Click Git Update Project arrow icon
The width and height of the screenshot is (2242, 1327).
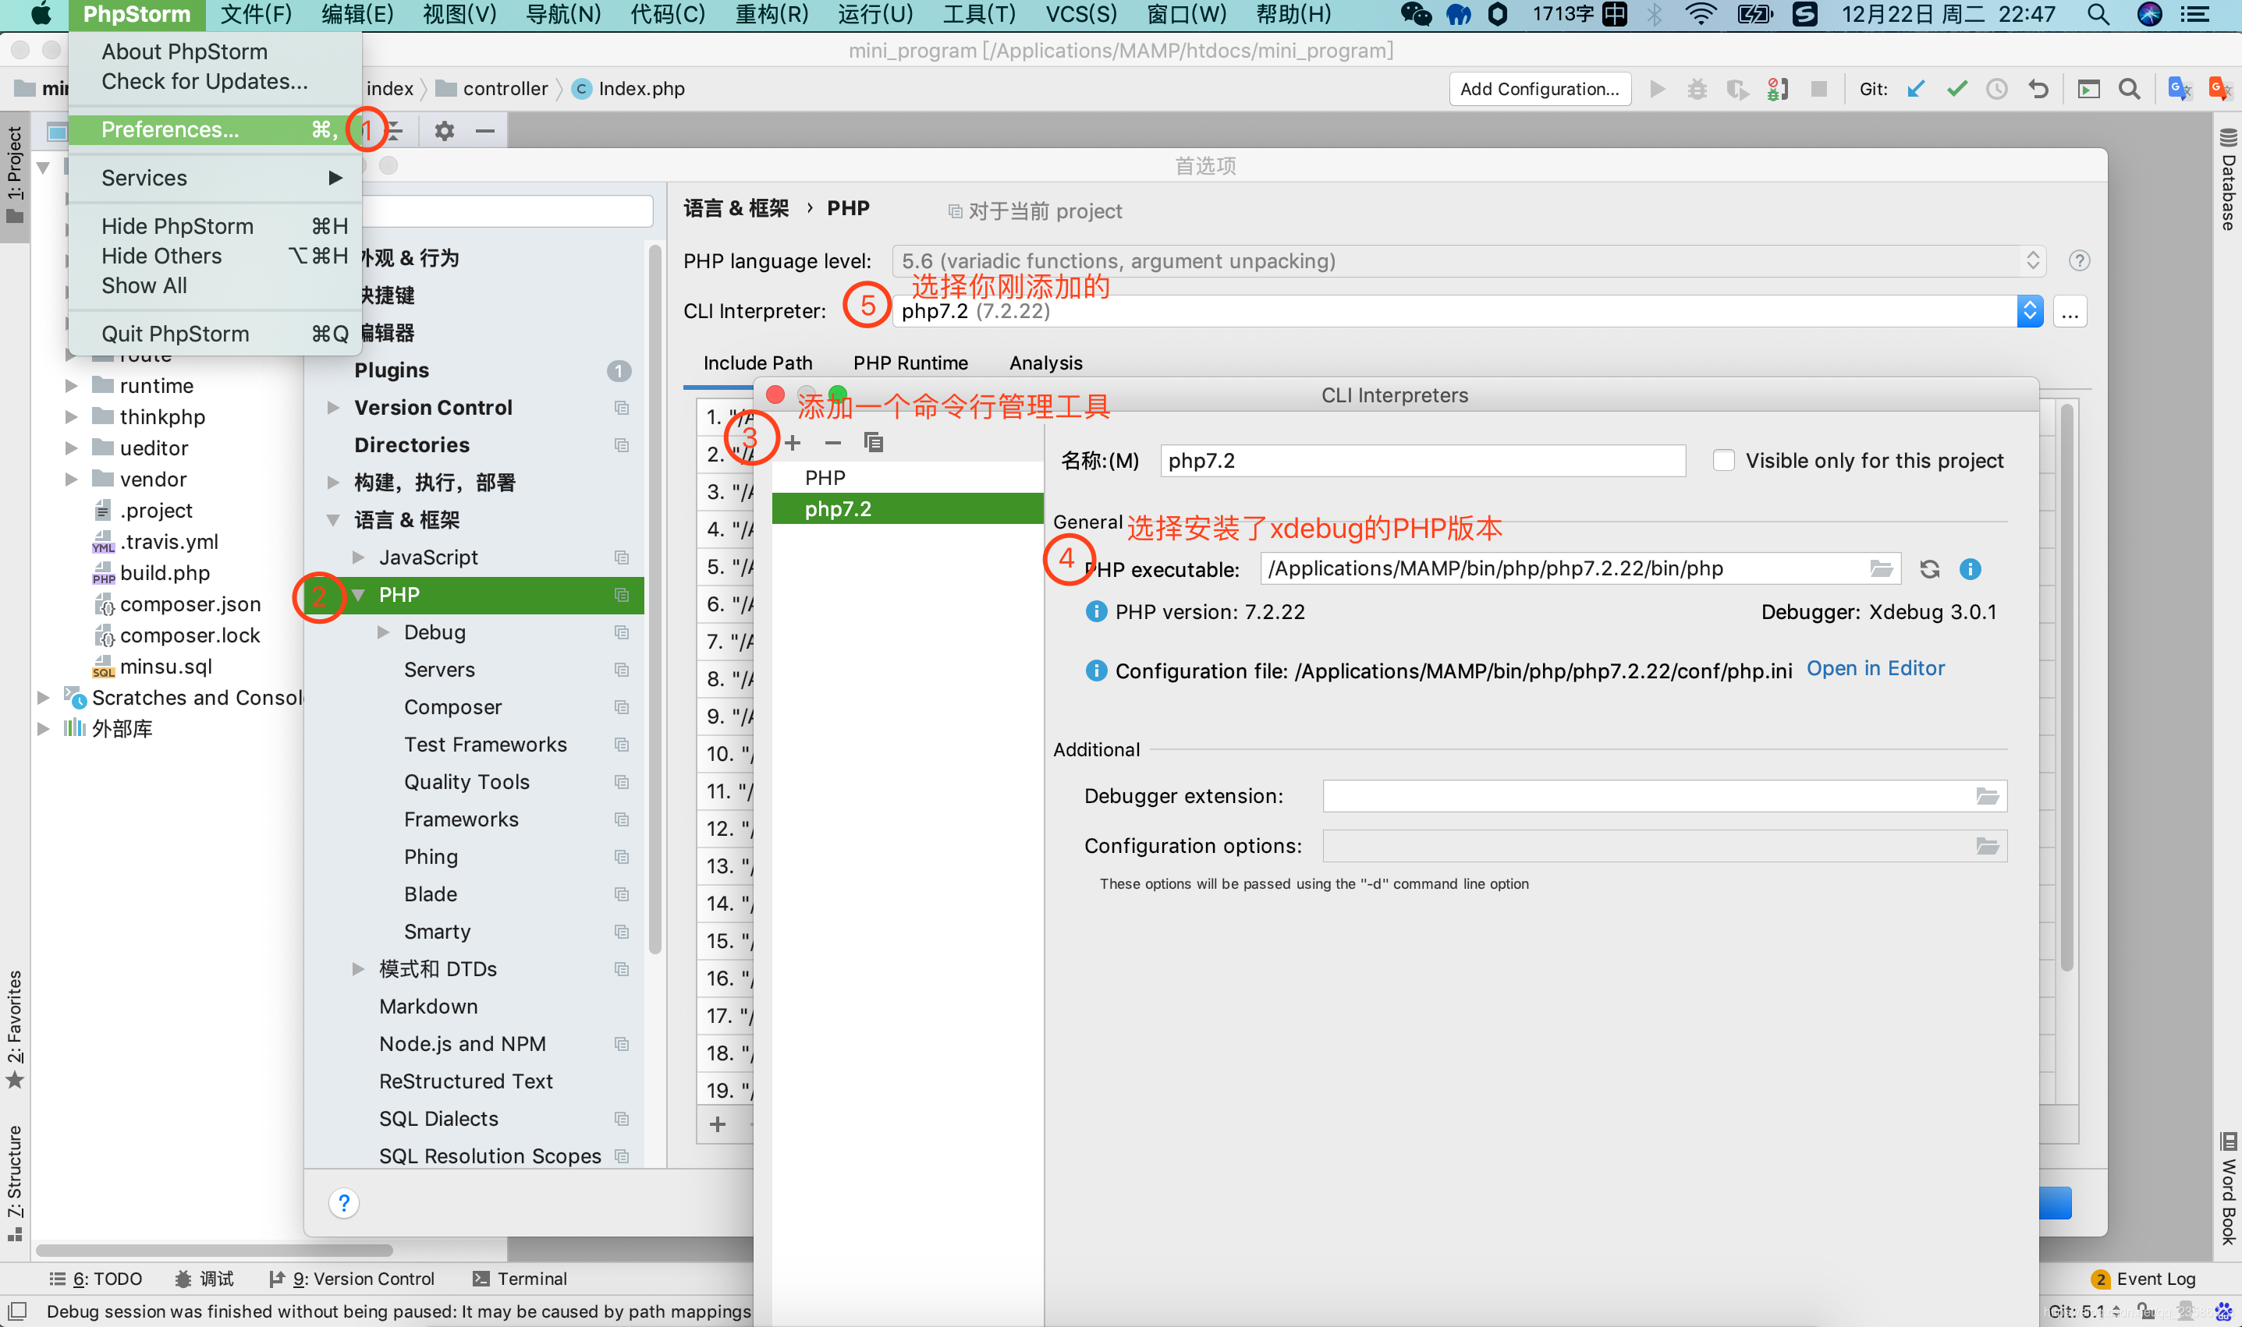click(1915, 89)
